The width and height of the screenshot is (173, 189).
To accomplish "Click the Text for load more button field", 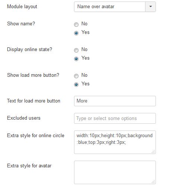I will click(115, 101).
